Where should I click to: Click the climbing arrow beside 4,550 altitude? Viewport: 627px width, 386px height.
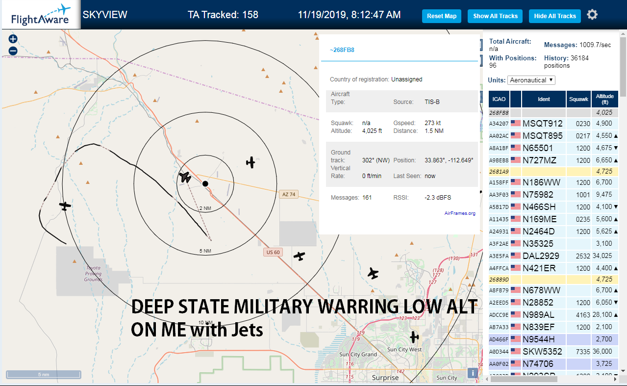pyautogui.click(x=616, y=136)
